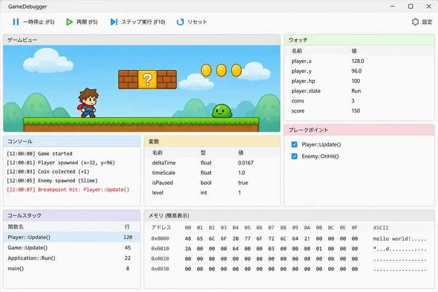Screen dimensions: 438x292
Task: Select the score watch entry
Action: click(x=359, y=111)
